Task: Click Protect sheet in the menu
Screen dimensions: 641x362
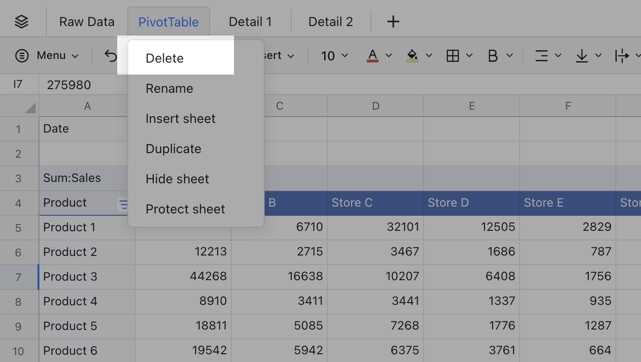Action: pyautogui.click(x=185, y=209)
